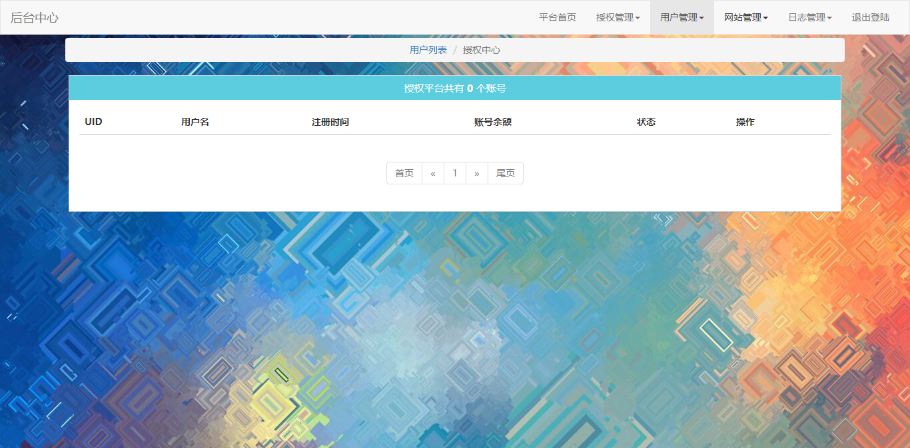Select 用户列表 breadcrumb link
This screenshot has width=910, height=448.
point(428,50)
